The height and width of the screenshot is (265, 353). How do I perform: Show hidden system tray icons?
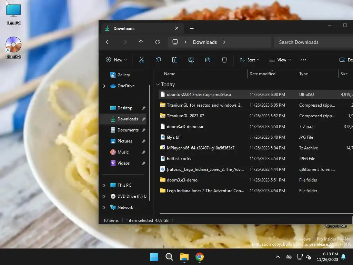278,257
